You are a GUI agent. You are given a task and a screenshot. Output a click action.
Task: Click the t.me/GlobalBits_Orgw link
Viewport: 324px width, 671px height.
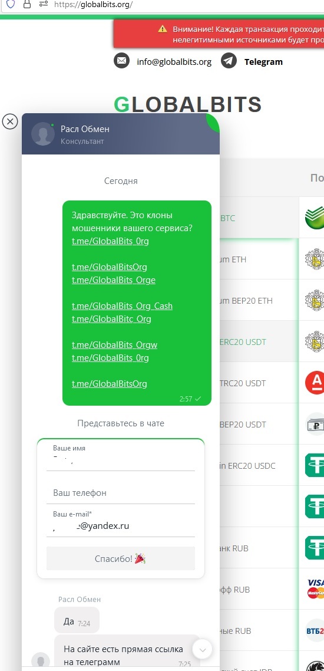[x=114, y=344]
